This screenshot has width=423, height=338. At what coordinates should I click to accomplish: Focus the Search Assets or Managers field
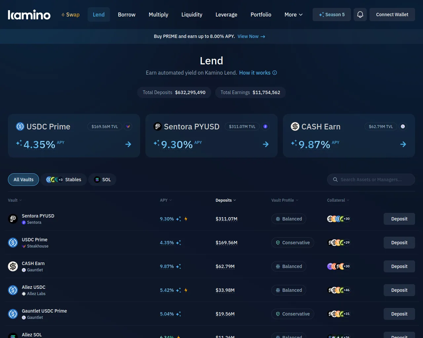pos(371,180)
